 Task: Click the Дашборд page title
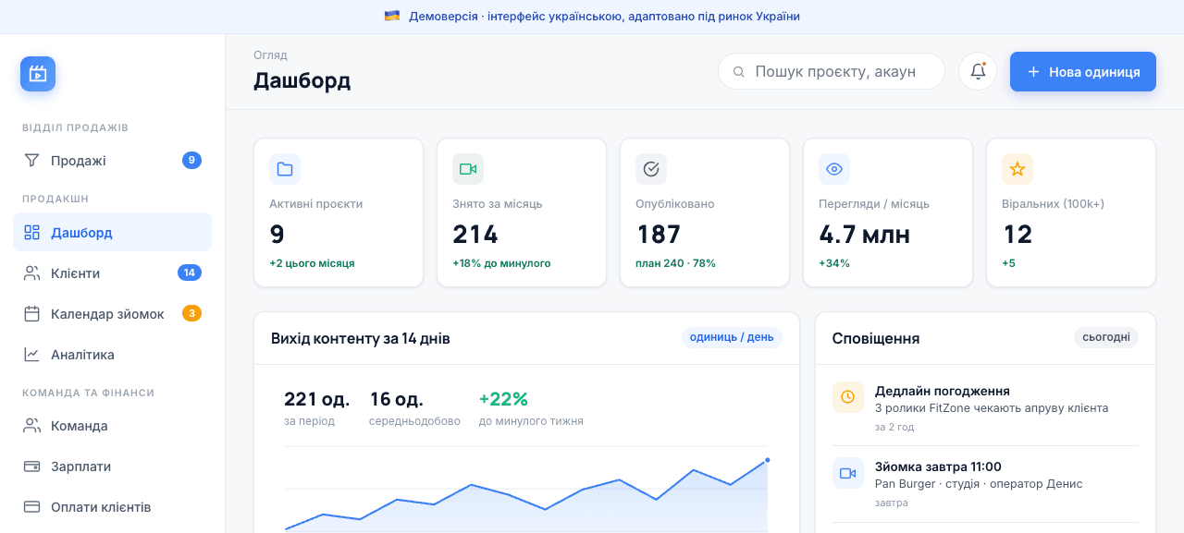click(x=302, y=80)
